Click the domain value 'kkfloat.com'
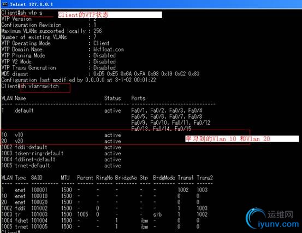Image resolution: width=302 pixels, height=233 pixels. [x=109, y=49]
